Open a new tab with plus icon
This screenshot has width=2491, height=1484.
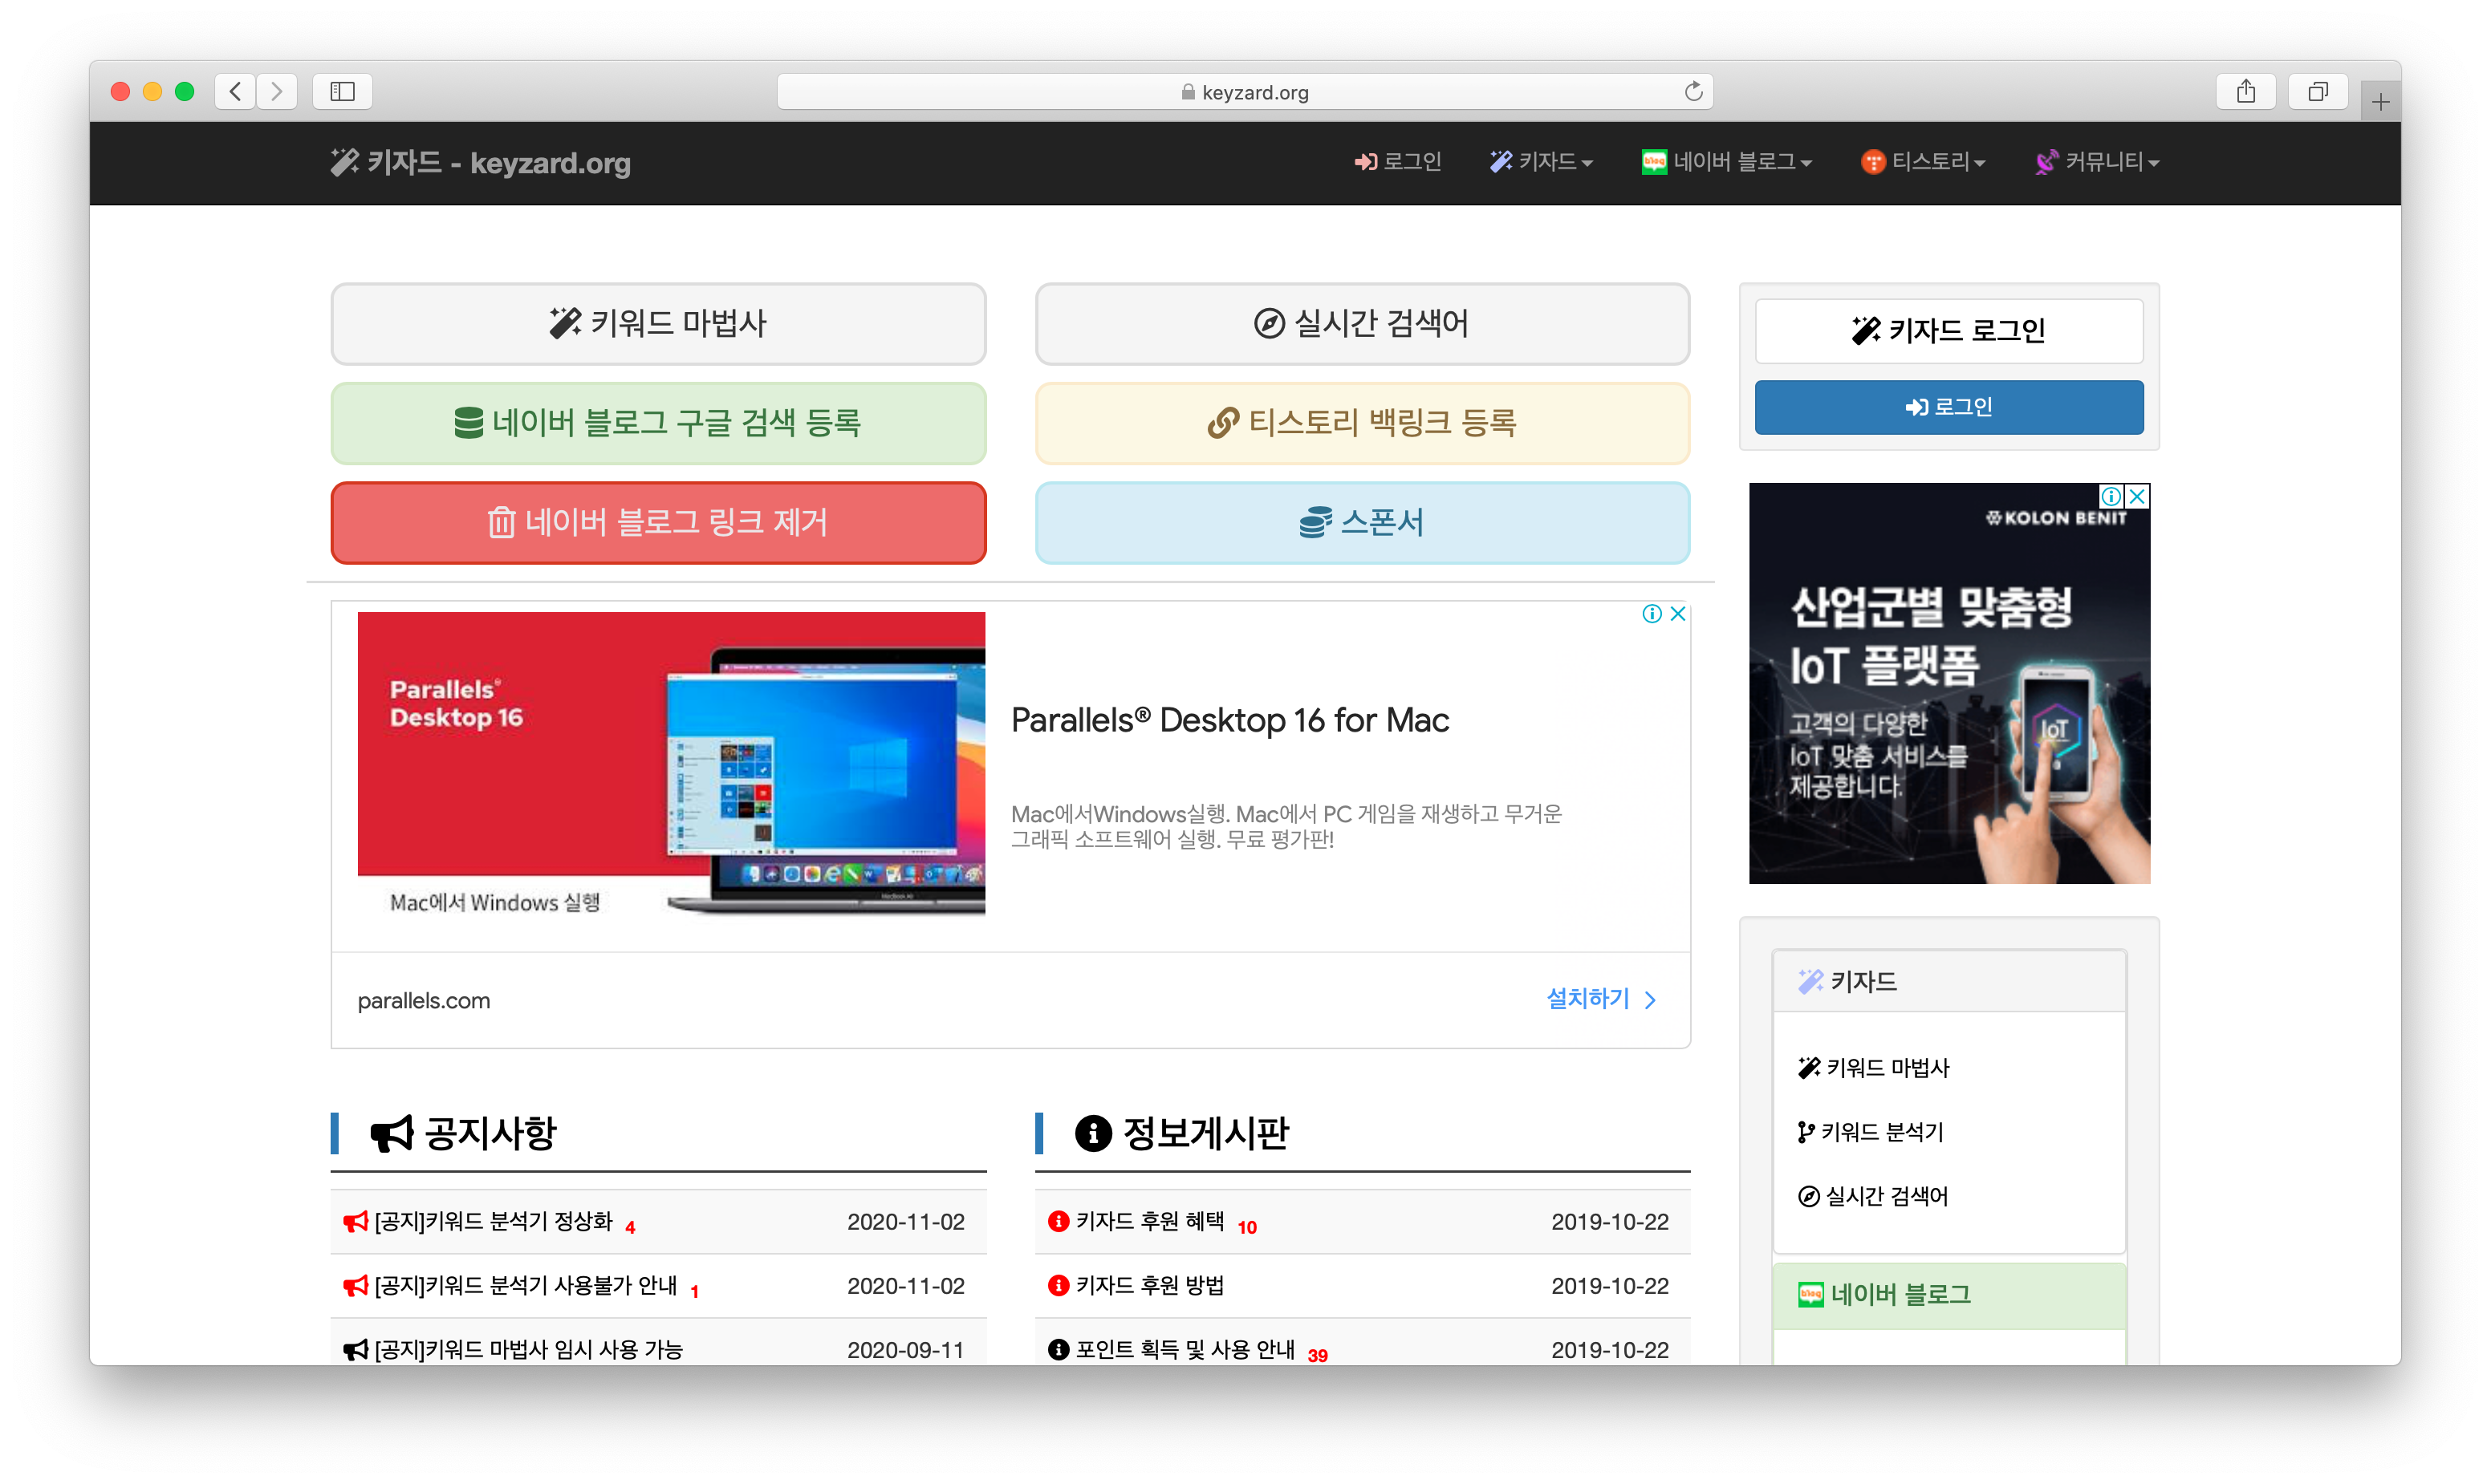(2380, 101)
